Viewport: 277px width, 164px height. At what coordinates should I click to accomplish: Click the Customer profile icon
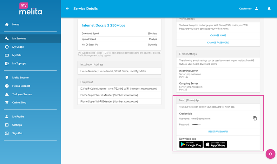pos(256,9)
